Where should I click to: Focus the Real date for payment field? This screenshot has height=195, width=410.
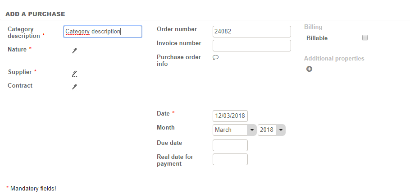pyautogui.click(x=230, y=159)
